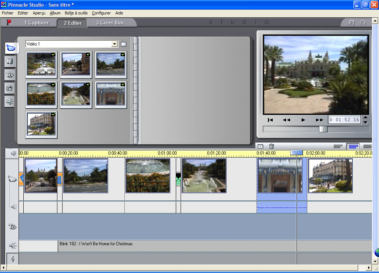
Task: Increase timecode with up arrow
Action: (x=365, y=118)
